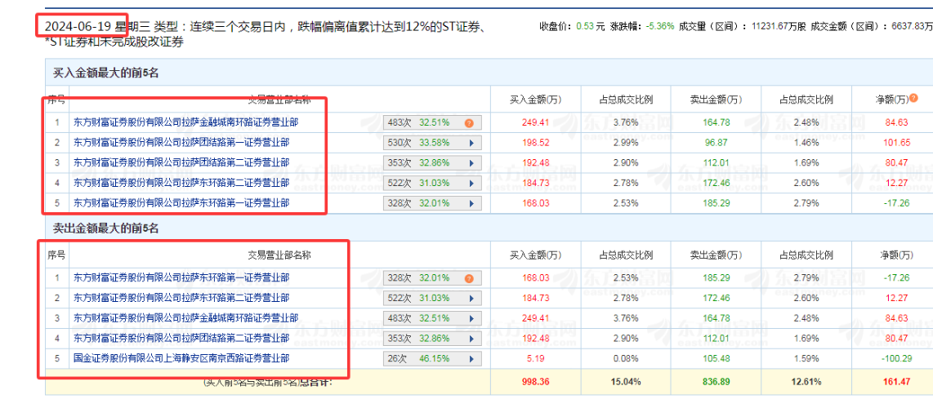Click the 12.27 net cell in the top sellers table
This screenshot has width=933, height=408.
pyautogui.click(x=895, y=298)
